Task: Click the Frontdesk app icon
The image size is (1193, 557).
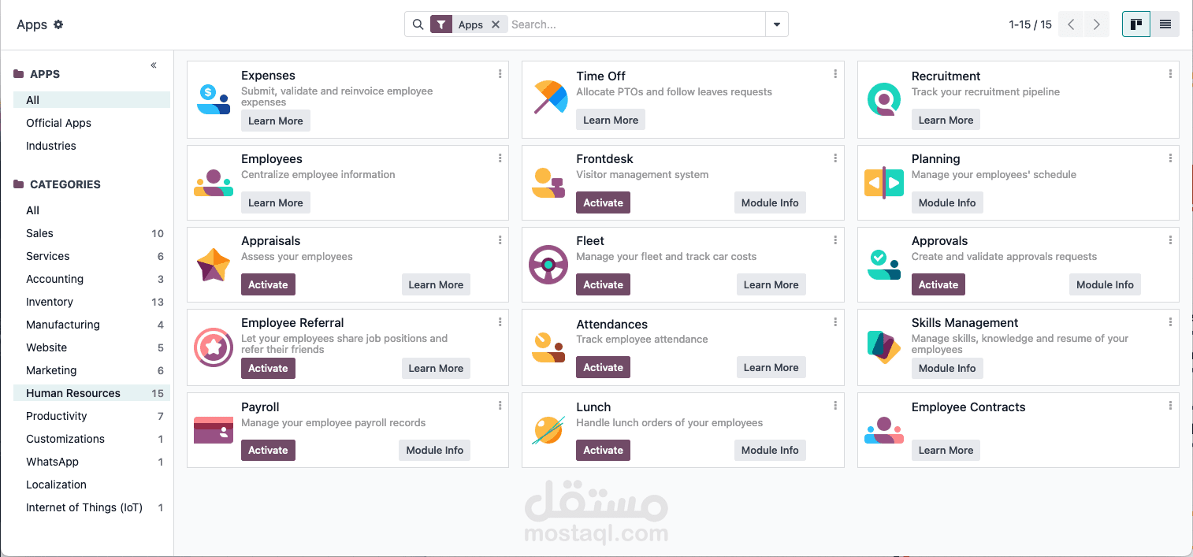Action: coord(548,182)
